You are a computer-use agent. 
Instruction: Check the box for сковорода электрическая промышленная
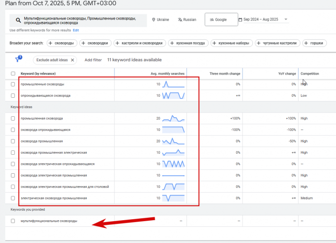13,175
